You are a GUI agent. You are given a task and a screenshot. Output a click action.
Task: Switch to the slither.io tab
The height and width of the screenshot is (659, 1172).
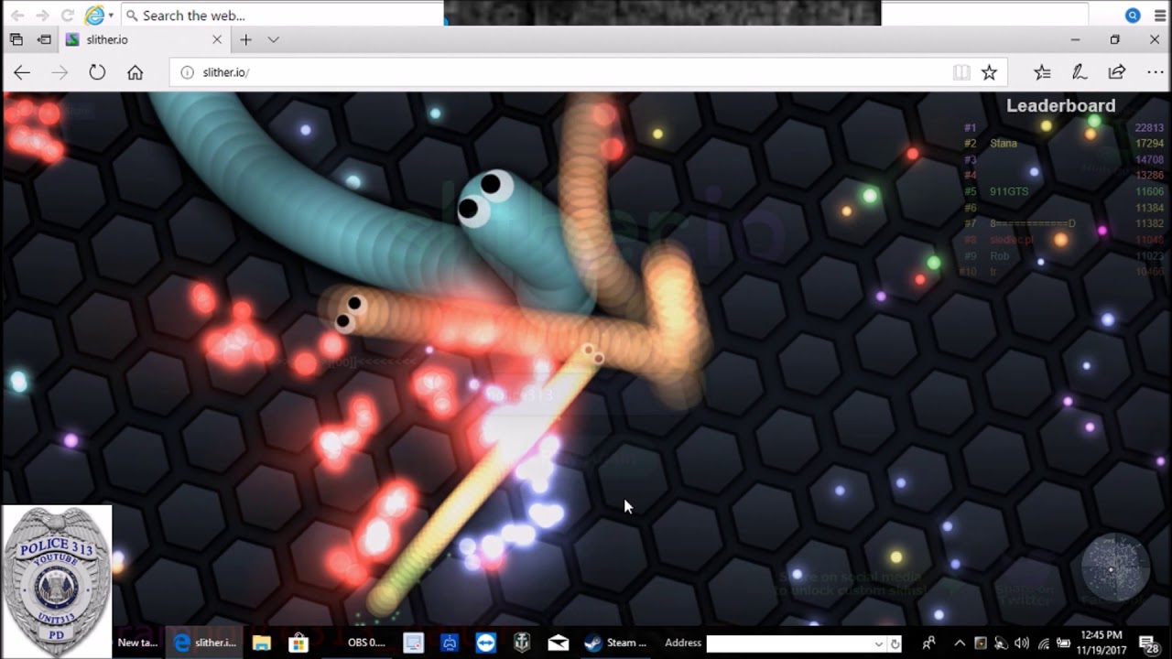click(x=143, y=39)
